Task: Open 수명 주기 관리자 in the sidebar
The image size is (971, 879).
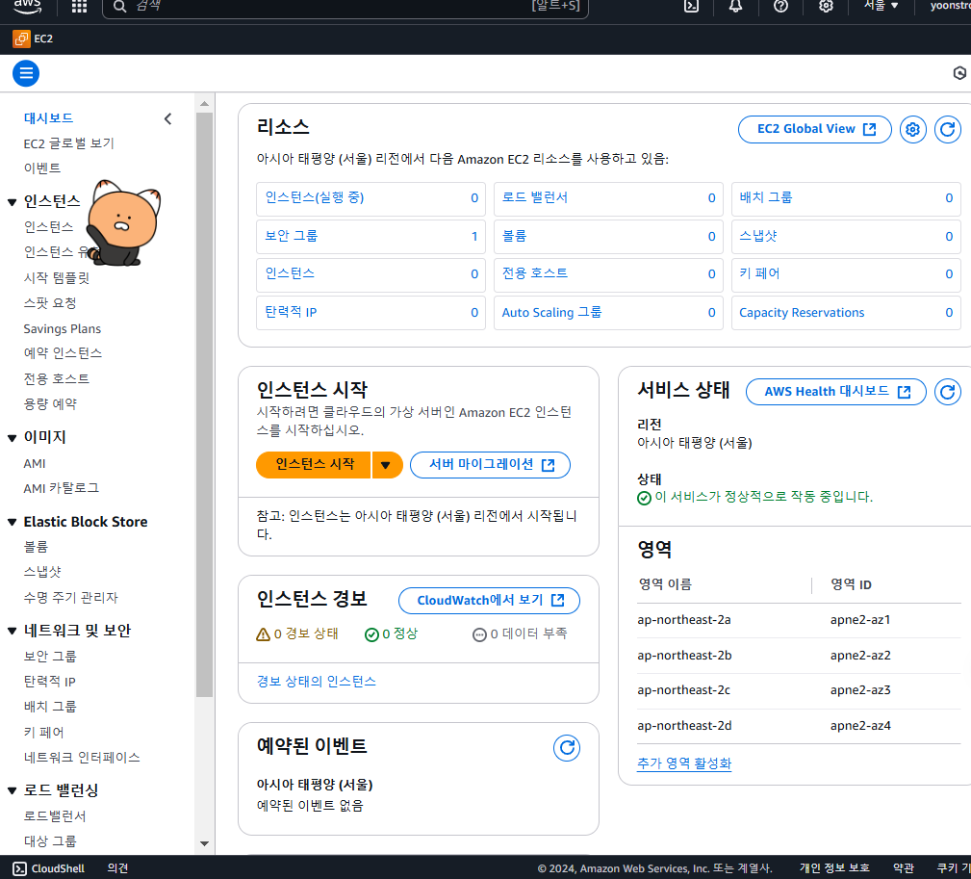Action: (70, 597)
